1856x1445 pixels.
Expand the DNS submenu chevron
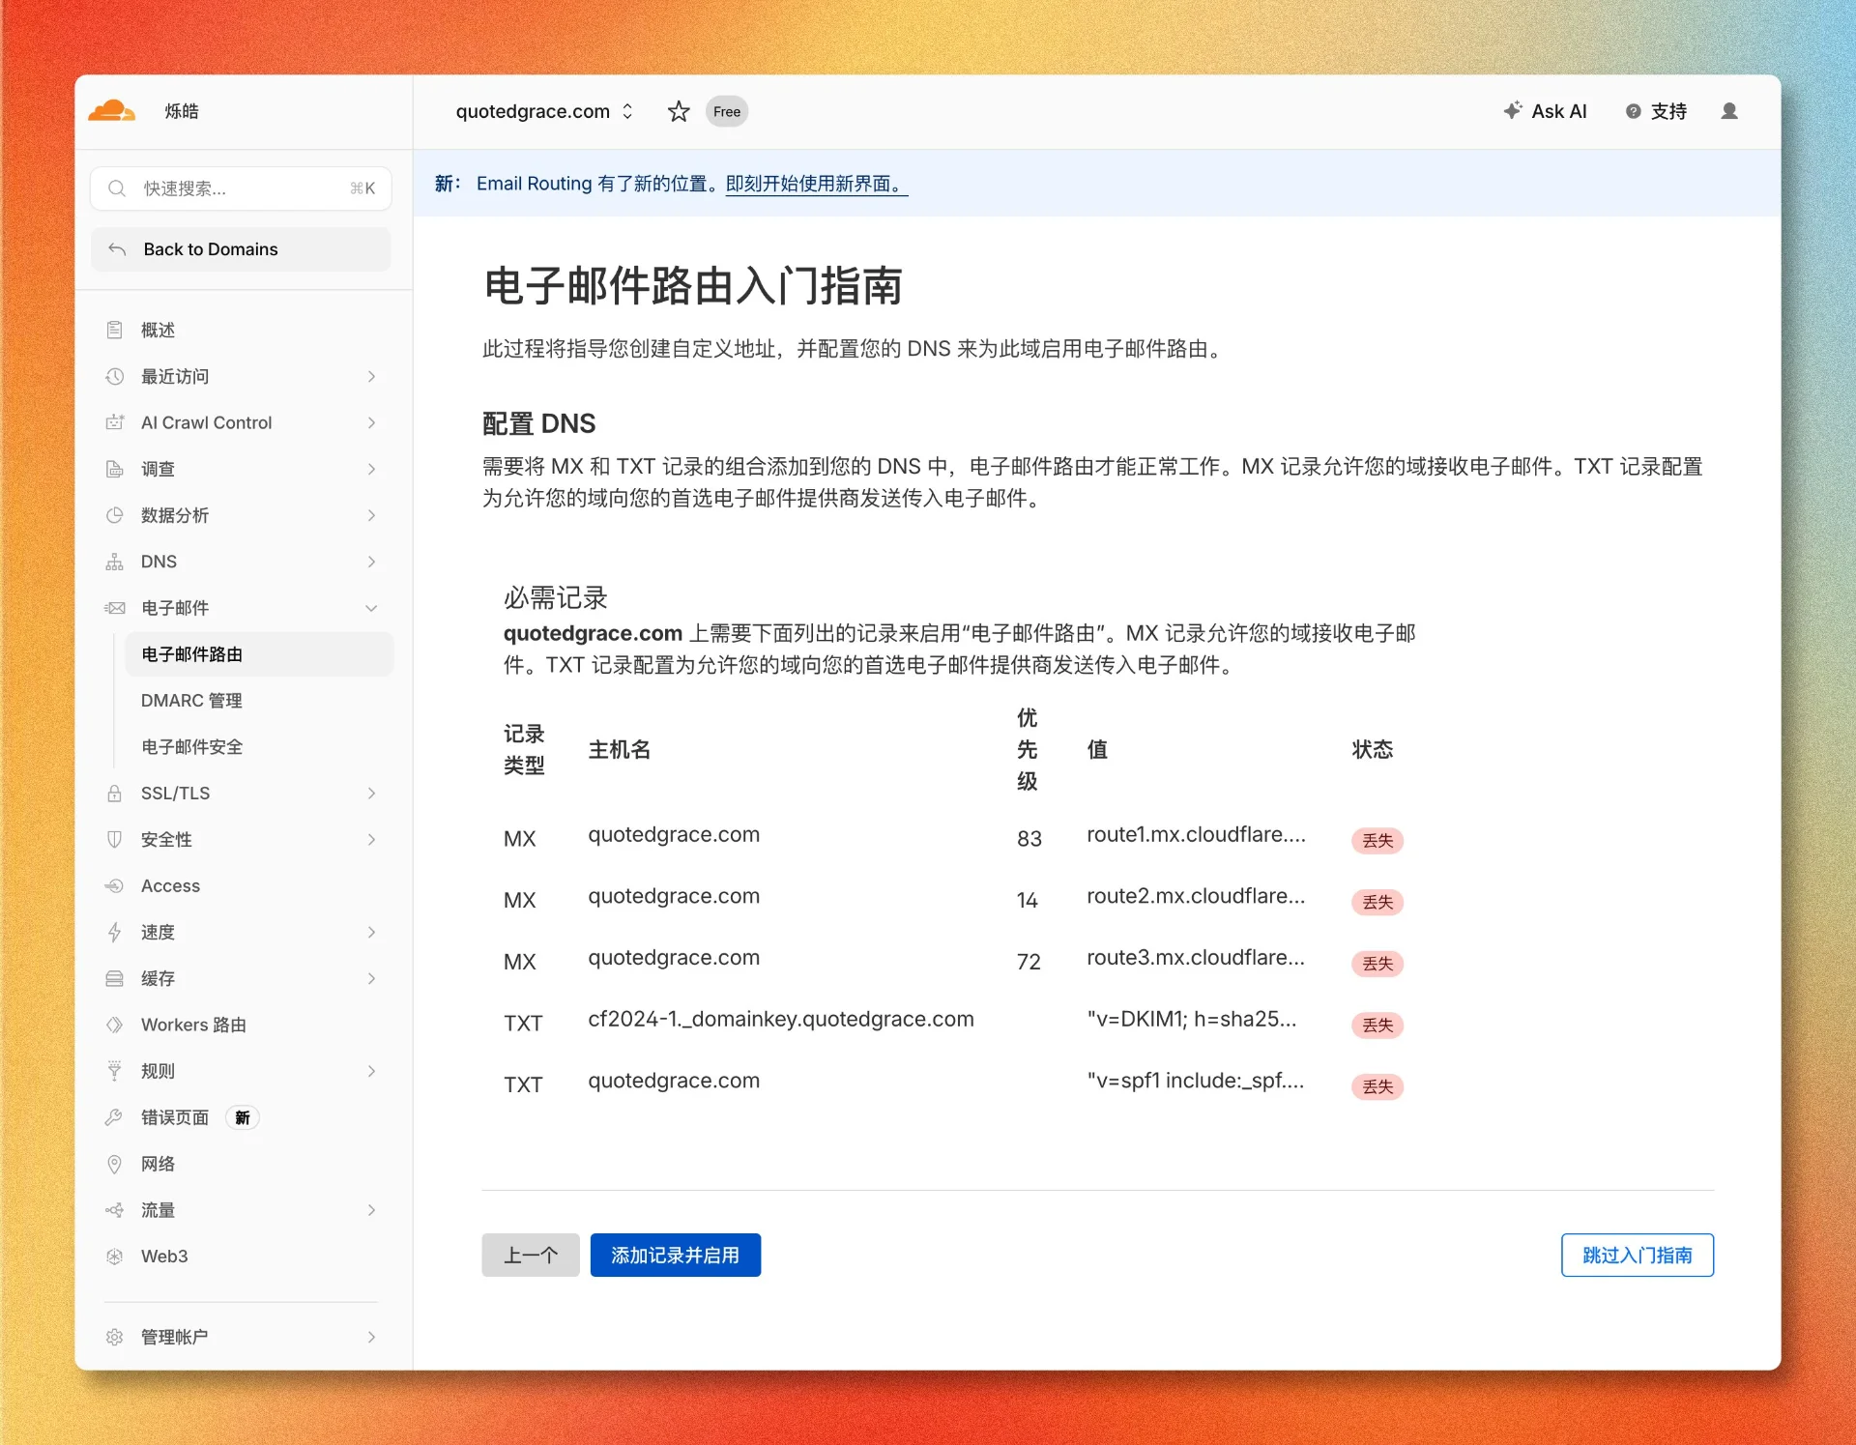tap(371, 562)
